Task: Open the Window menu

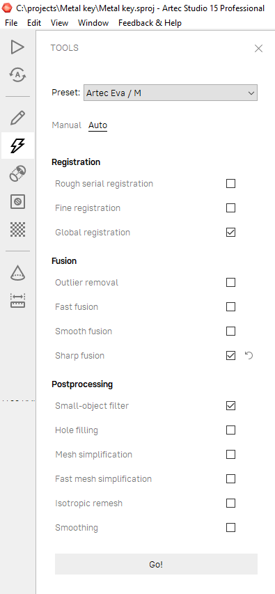Action: point(93,23)
